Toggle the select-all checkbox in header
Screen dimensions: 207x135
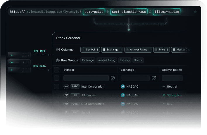point(56,70)
